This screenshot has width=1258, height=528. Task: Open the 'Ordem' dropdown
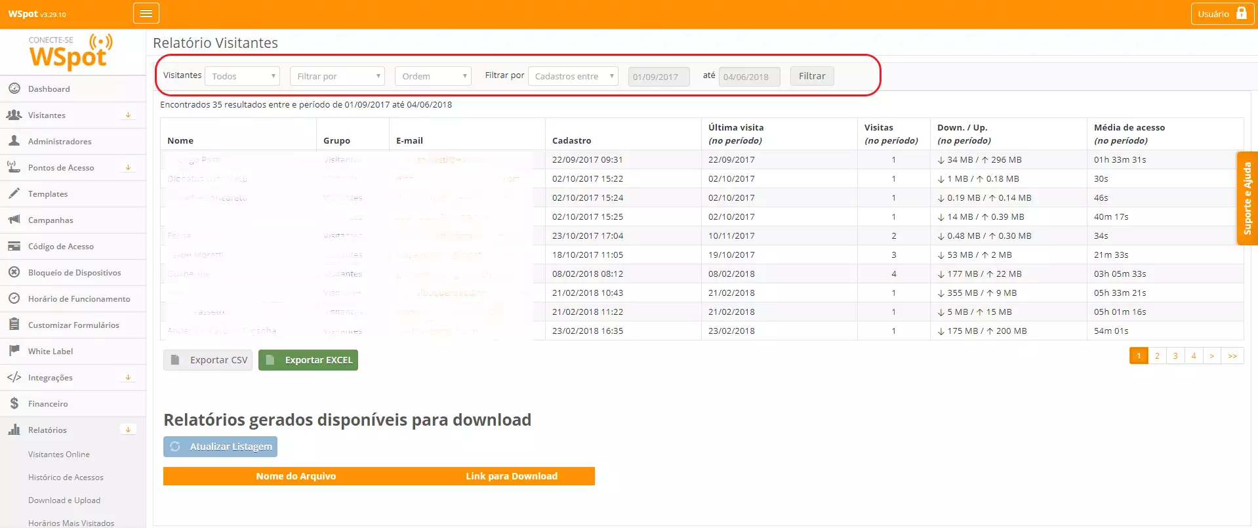pos(433,76)
